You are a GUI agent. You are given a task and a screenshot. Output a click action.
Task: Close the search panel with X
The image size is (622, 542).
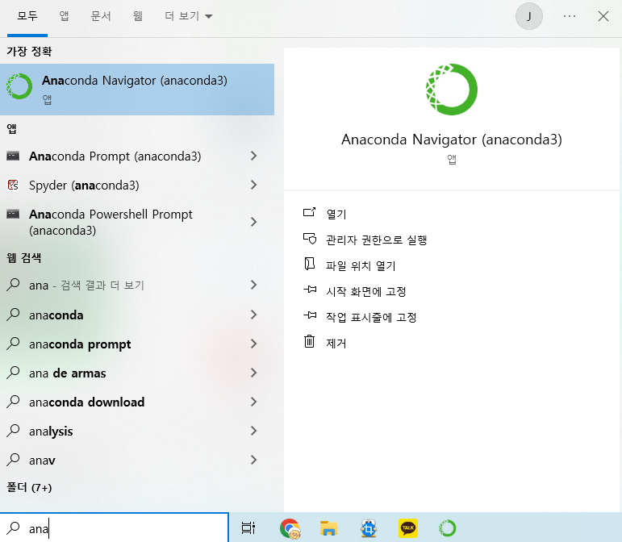603,16
